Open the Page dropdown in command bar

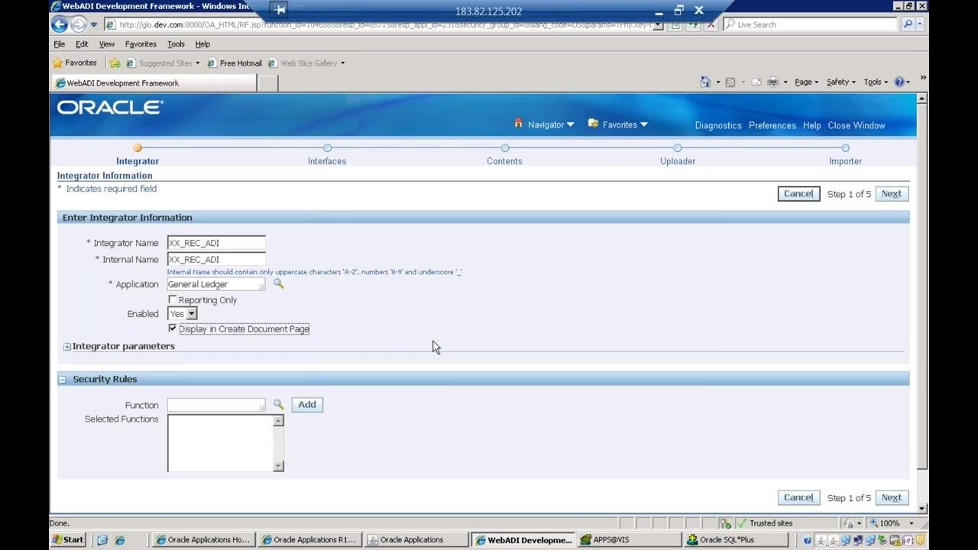(x=806, y=82)
